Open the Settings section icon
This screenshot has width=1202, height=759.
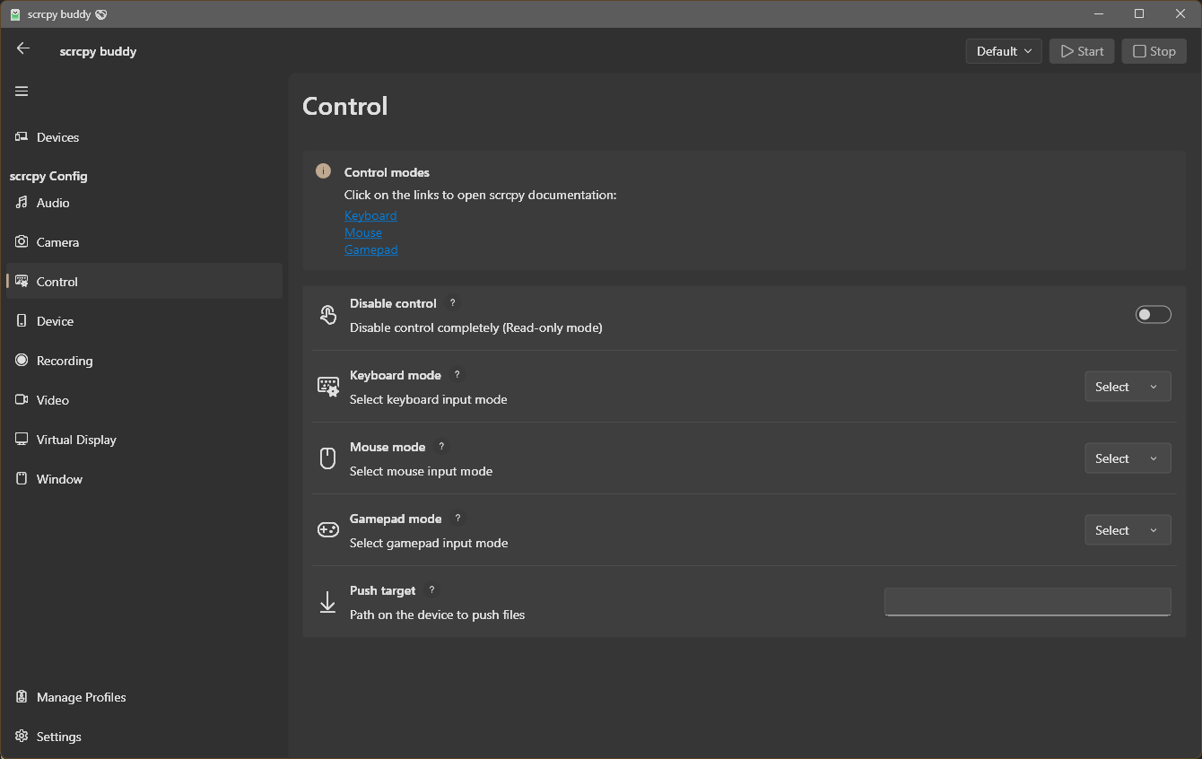coord(20,736)
